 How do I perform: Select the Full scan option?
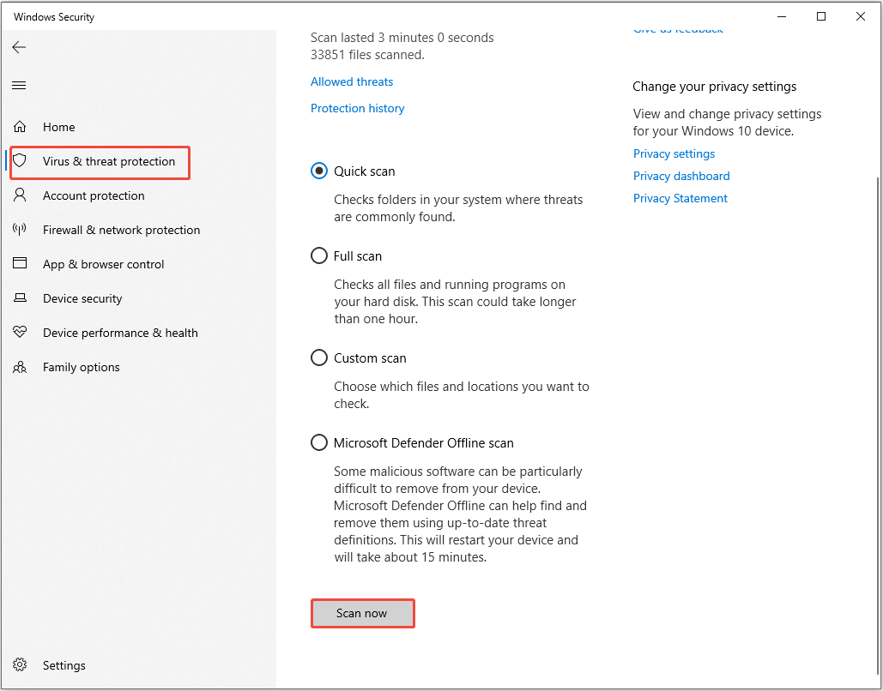point(318,255)
